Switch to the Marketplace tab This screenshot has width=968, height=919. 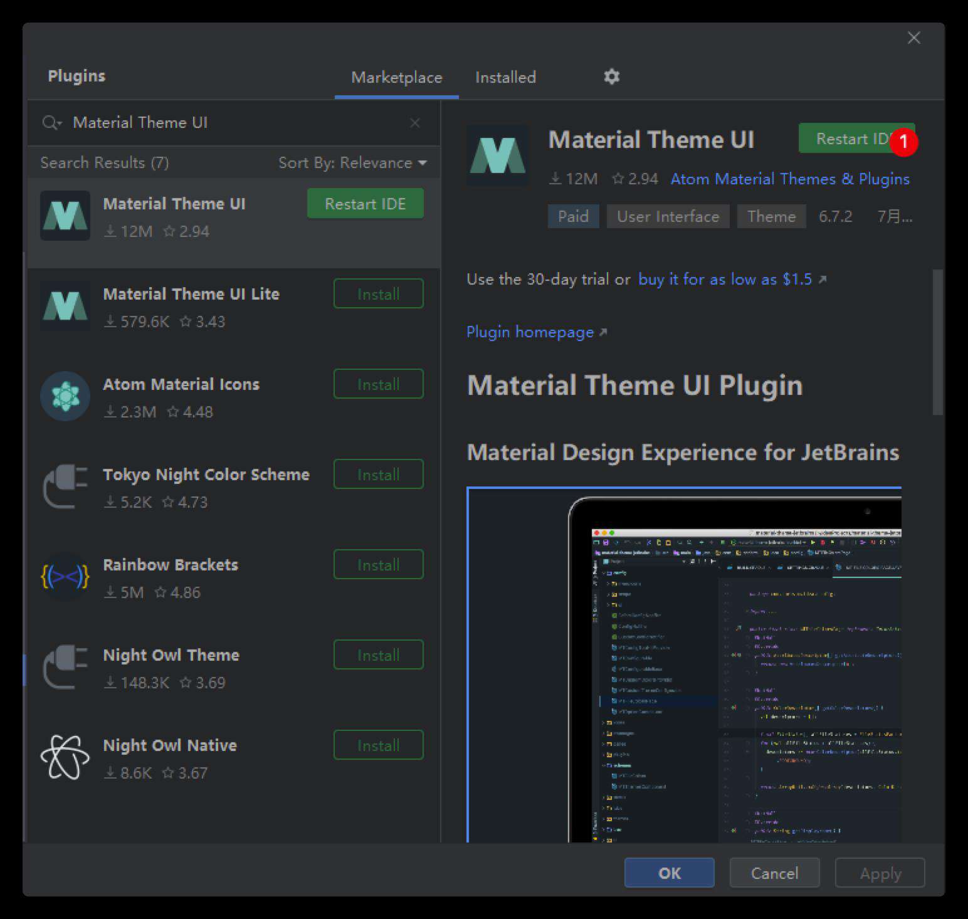pyautogui.click(x=396, y=77)
